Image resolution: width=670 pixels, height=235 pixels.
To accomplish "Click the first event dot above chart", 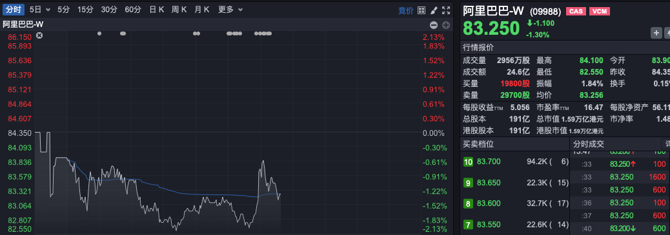I will [99, 33].
